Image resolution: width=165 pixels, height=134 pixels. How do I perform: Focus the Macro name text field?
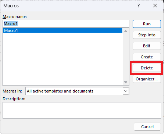pyautogui.click(x=66, y=23)
